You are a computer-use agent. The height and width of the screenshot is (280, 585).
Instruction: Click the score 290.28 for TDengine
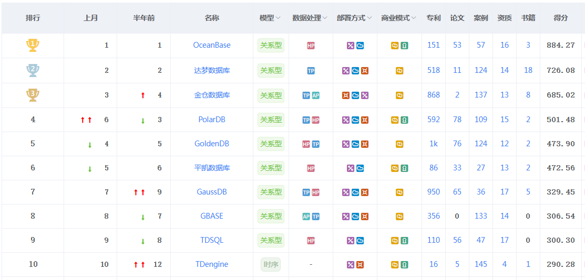pyautogui.click(x=561, y=264)
